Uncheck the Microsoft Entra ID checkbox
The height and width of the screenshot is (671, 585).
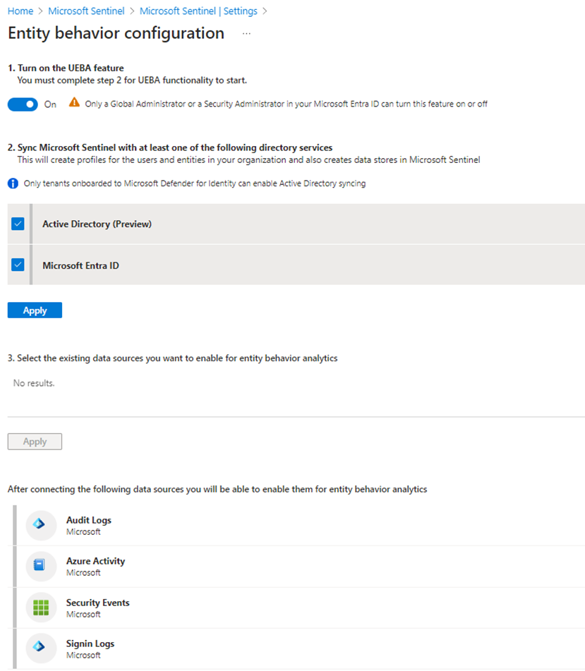18,265
